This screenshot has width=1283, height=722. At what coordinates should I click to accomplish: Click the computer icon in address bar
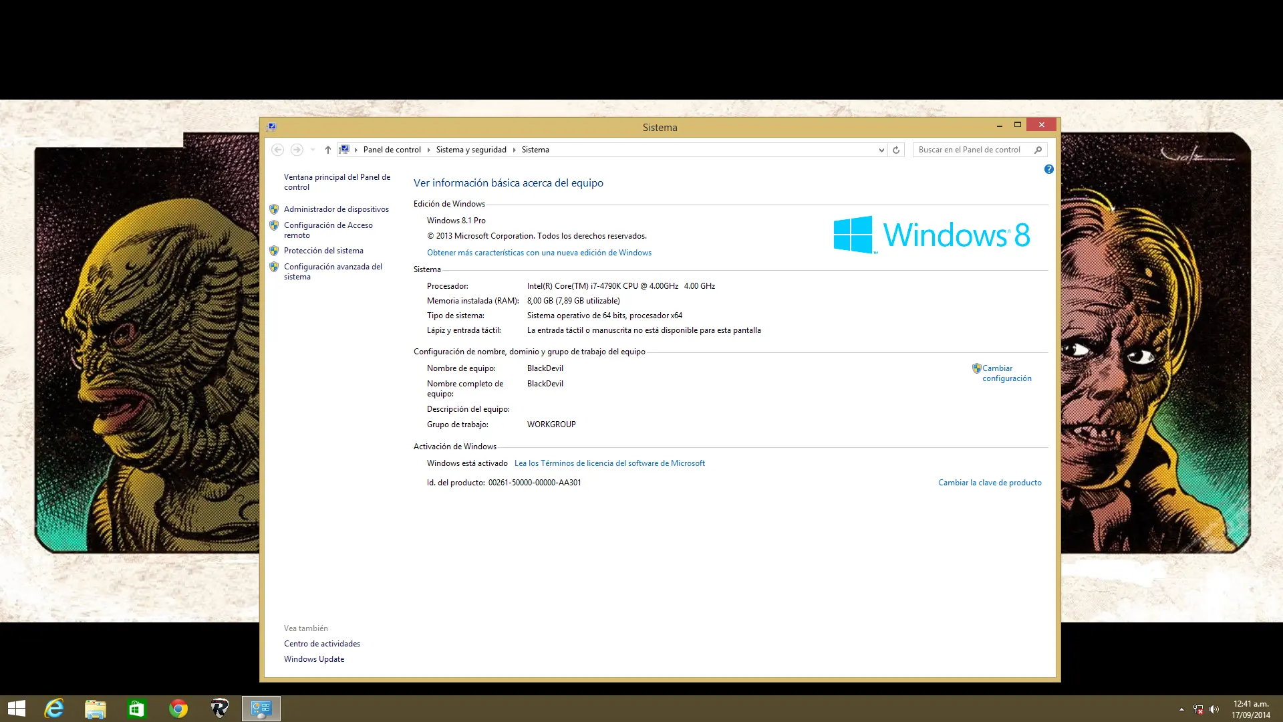(x=344, y=150)
